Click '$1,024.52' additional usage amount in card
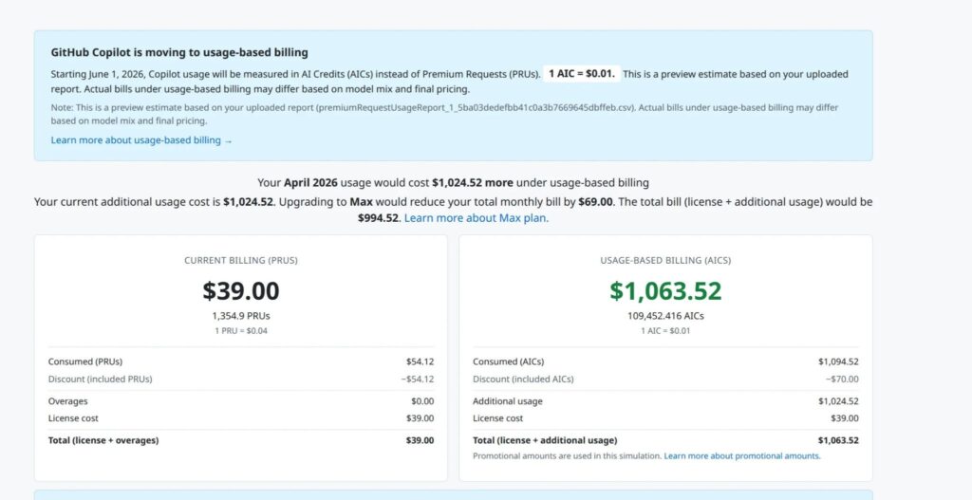 click(838, 401)
